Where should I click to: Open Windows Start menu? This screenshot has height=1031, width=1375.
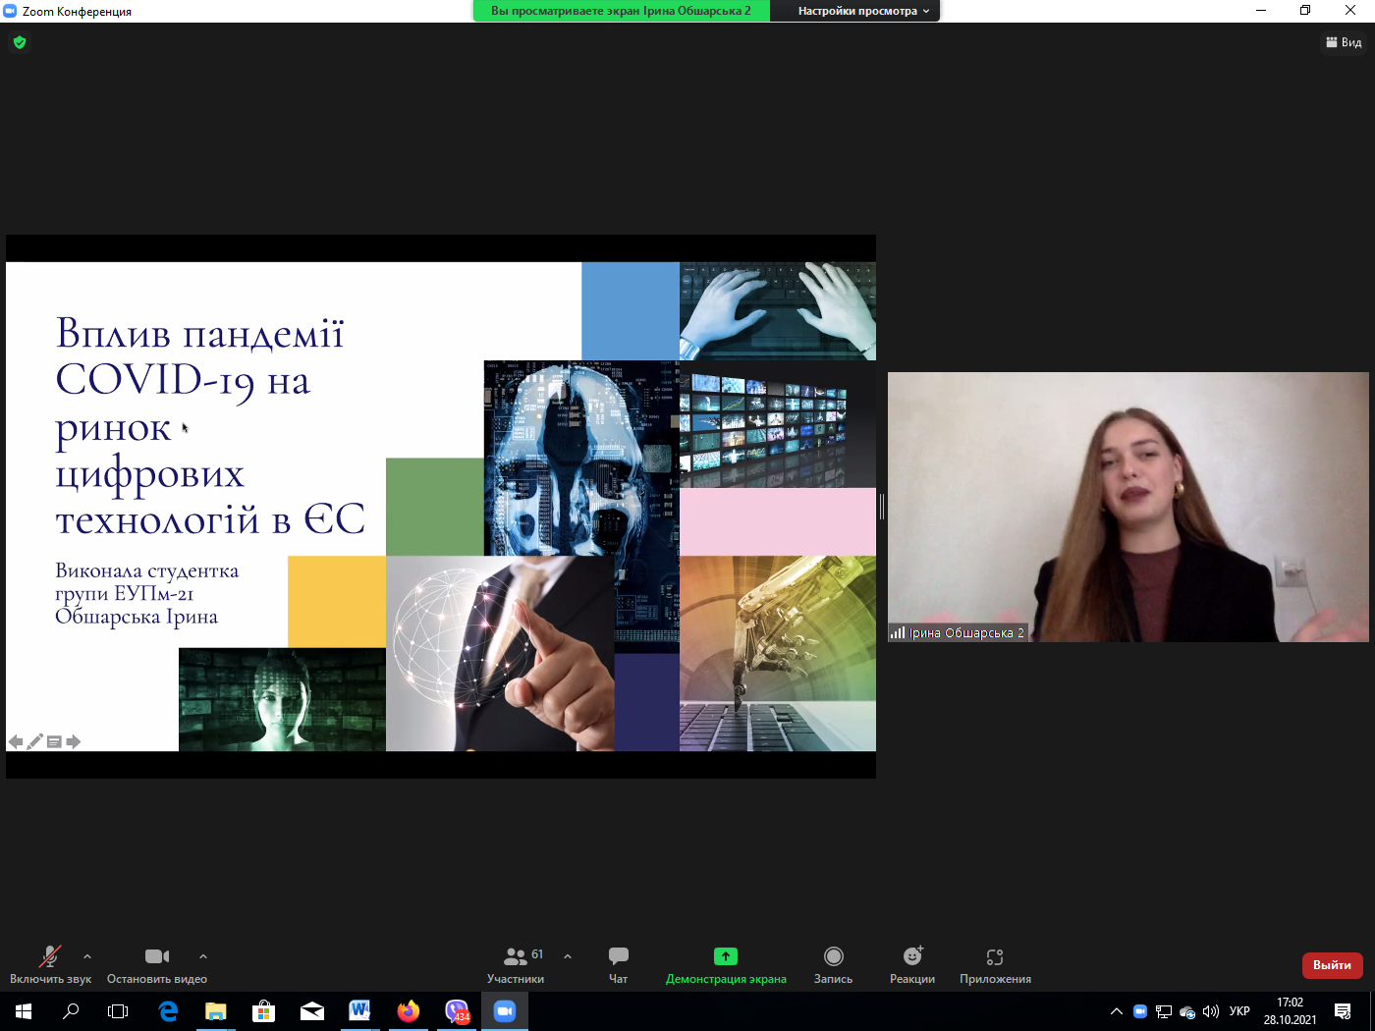(x=24, y=1011)
